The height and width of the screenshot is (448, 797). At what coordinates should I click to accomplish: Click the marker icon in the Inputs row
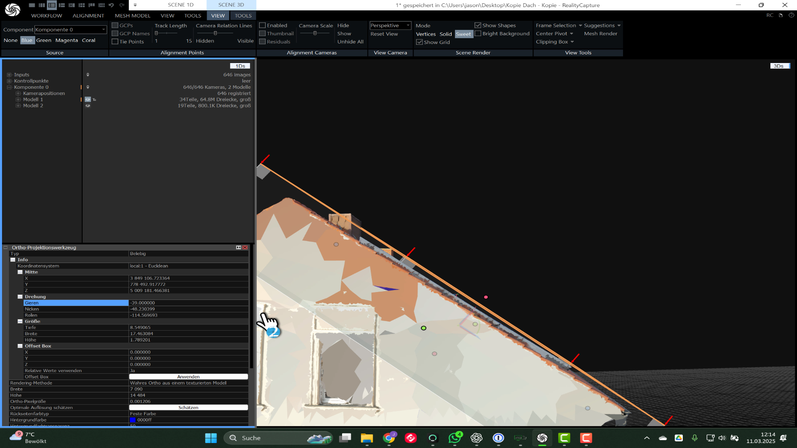coord(88,75)
